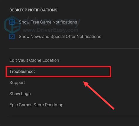139x126 pixels.
Task: Click the checkmark inside the Free Game checkbox
Action: pos(12,22)
